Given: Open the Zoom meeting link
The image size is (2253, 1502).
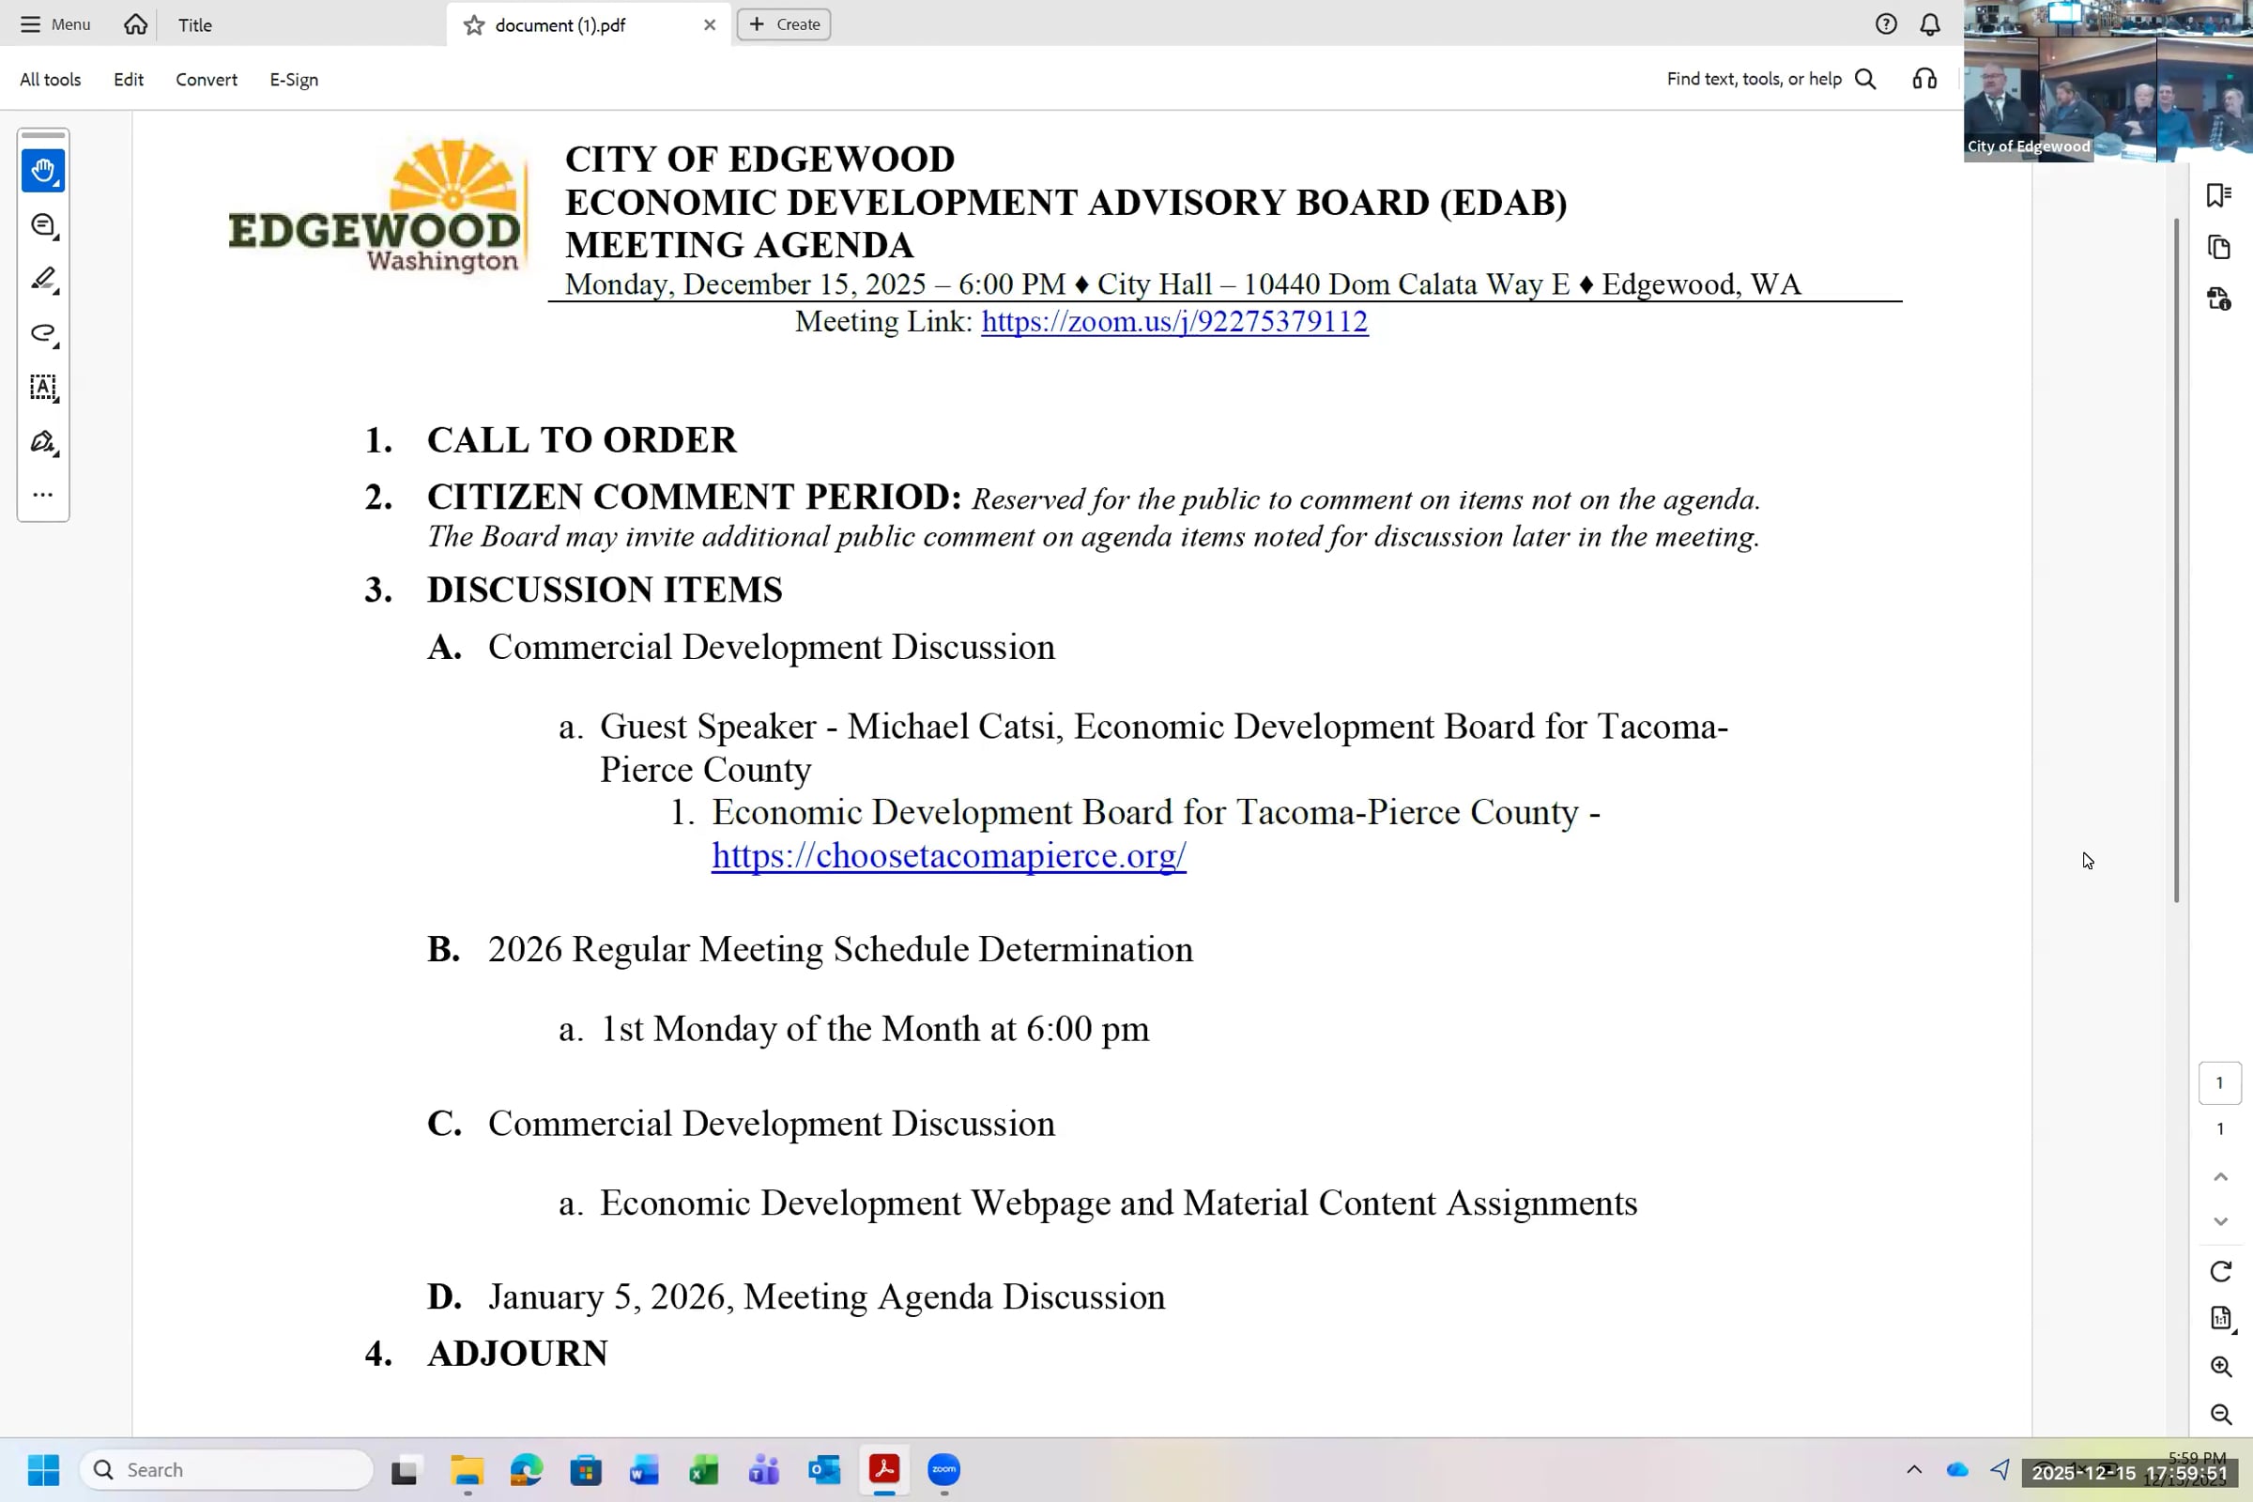Looking at the screenshot, I should (1174, 322).
